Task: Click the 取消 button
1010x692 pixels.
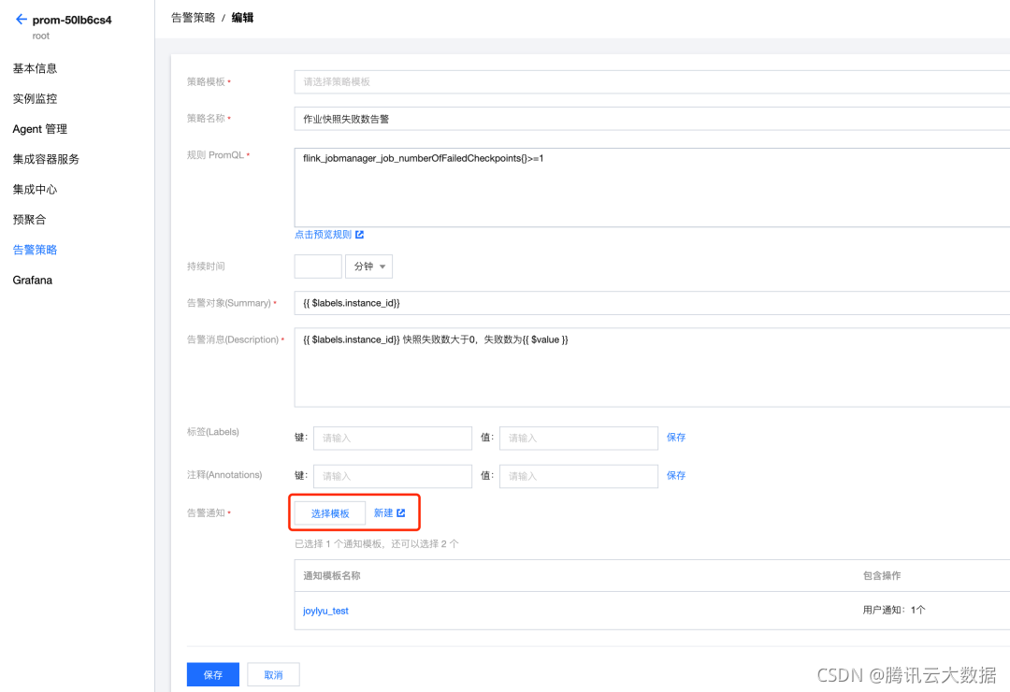Action: (272, 673)
